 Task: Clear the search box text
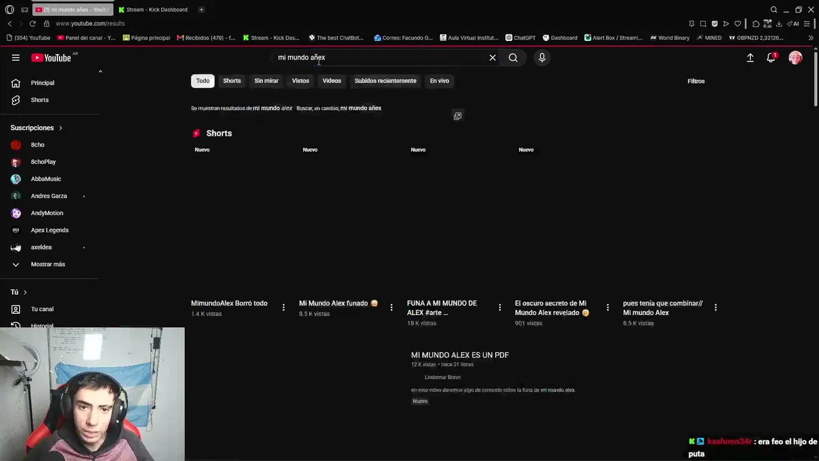[x=493, y=58]
